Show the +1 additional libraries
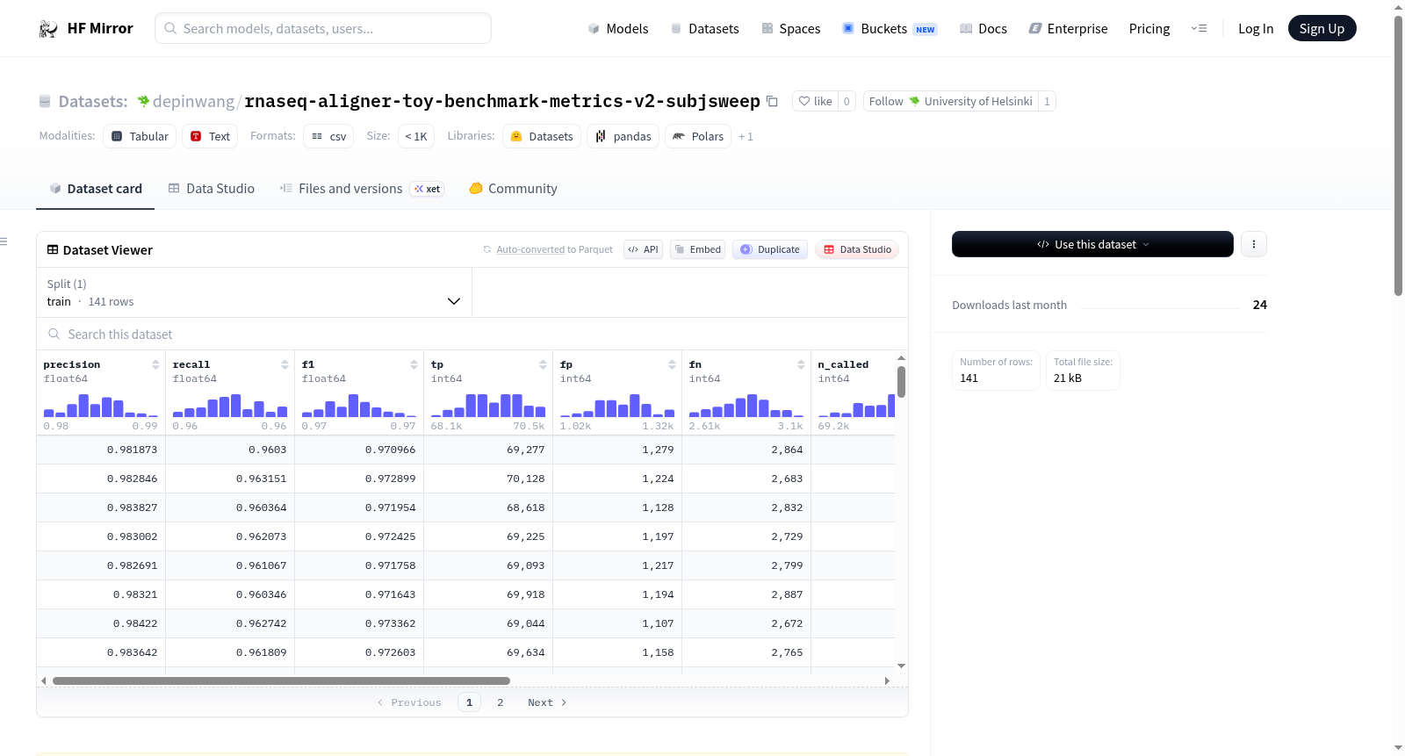1405x756 pixels. tap(746, 137)
